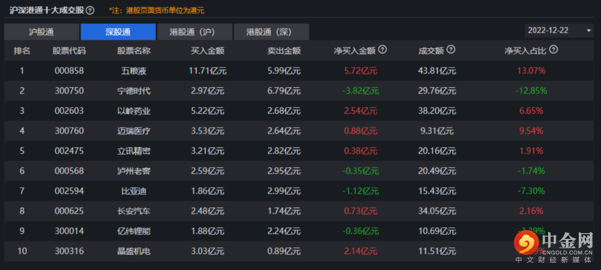This screenshot has width=601, height=270.
Task: Open the 港股通（沪） tab
Action: pos(194,32)
